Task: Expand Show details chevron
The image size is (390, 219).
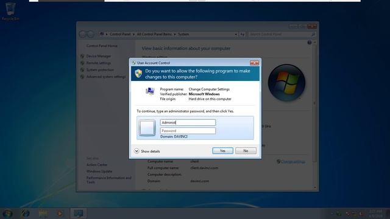Action: [x=136, y=151]
